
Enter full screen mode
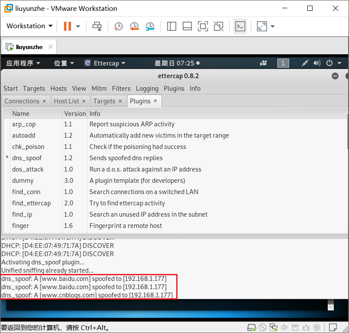click(x=203, y=26)
